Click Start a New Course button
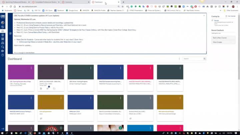Viewport: 240px width, 135px height. (x=223, y=38)
